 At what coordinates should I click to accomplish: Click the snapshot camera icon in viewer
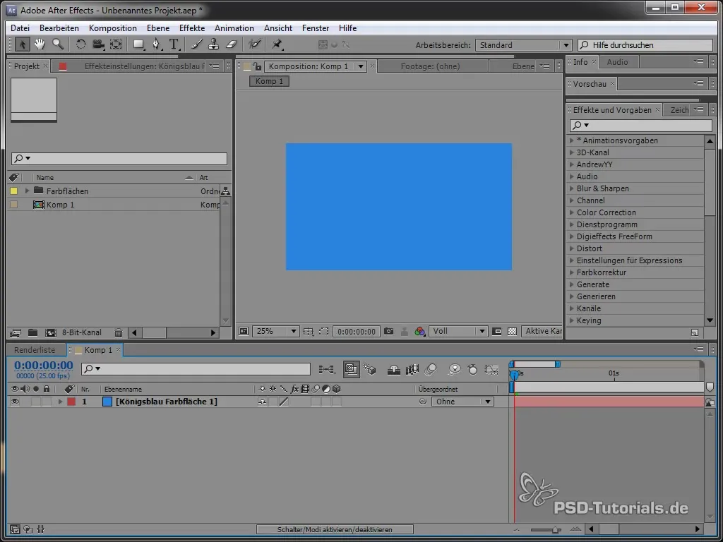[389, 331]
